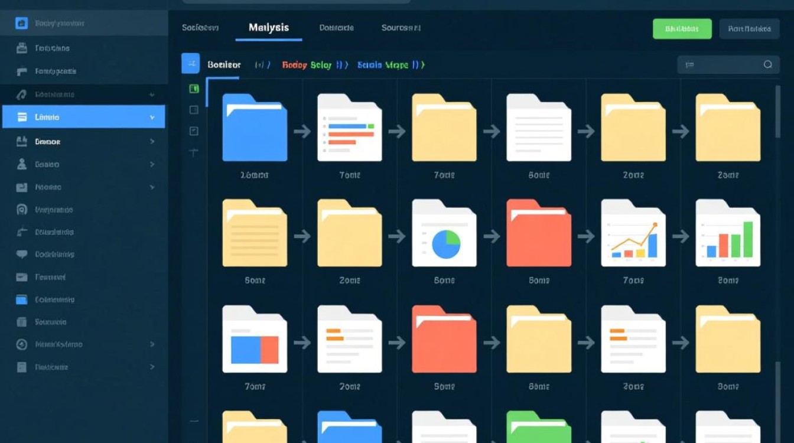This screenshot has height=443, width=794.
Task: Click the speech bubble icon in the sidebar
Action: (22, 255)
